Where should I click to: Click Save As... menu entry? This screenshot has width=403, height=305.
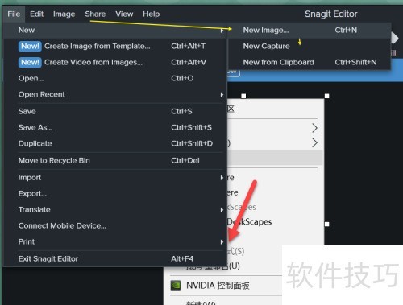click(115, 127)
